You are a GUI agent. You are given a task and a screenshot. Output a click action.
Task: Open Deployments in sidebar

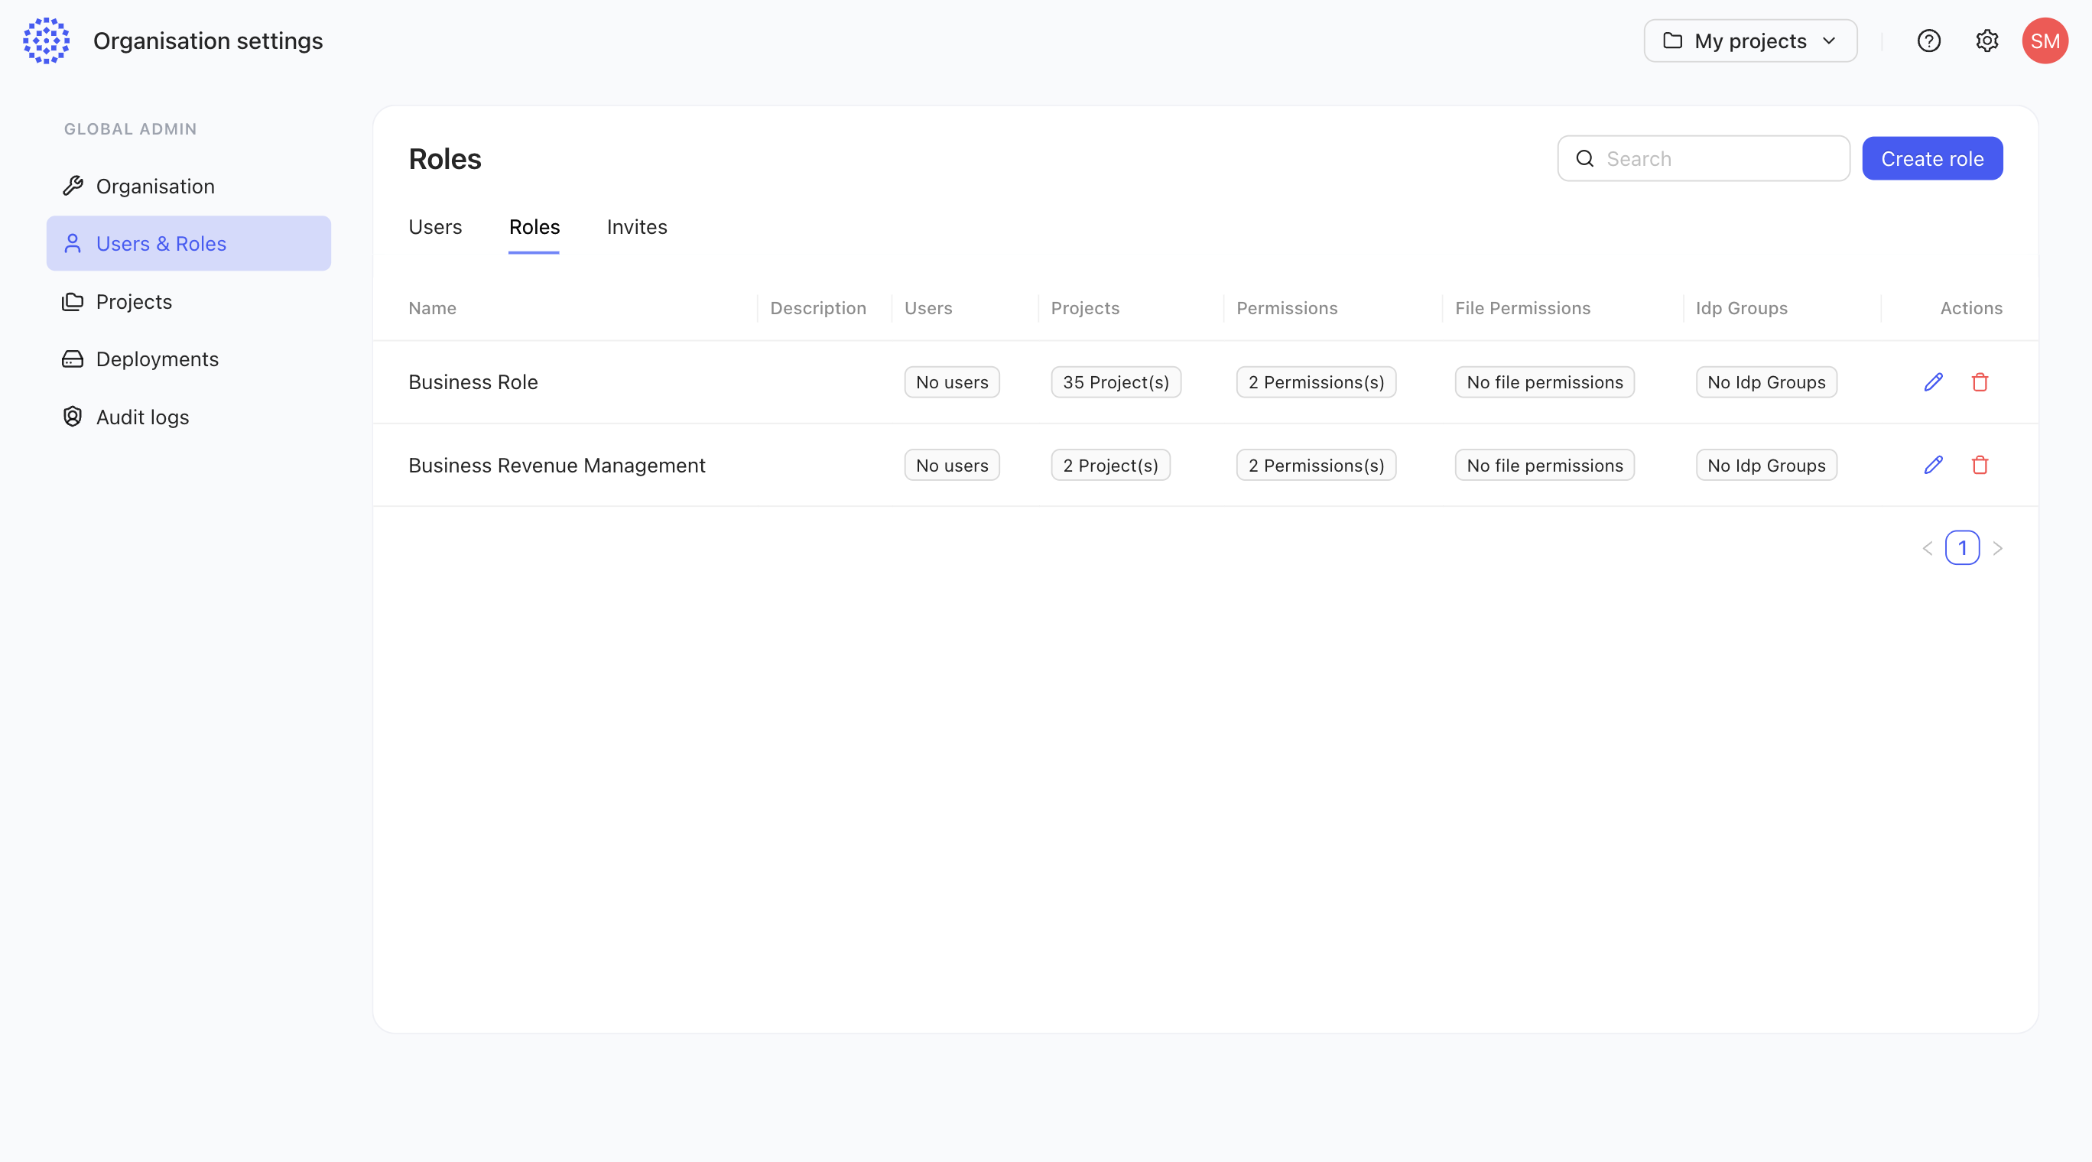tap(157, 359)
